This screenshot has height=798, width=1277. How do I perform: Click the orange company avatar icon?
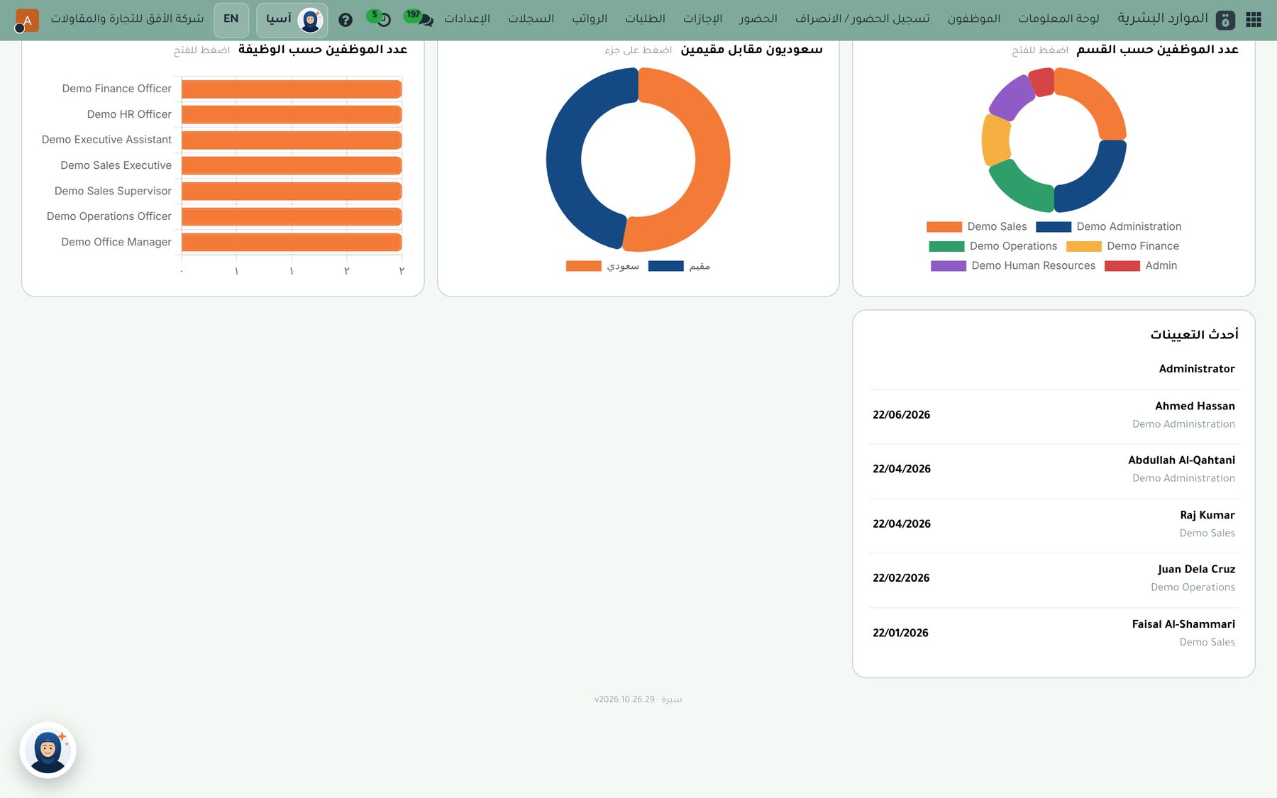coord(27,20)
